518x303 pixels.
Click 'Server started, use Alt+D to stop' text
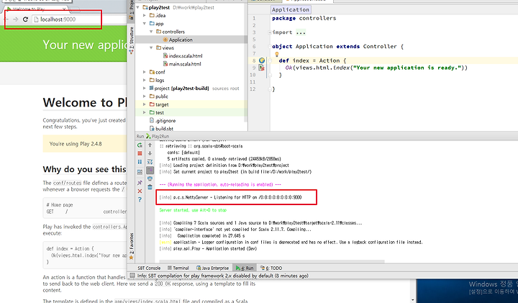click(x=193, y=210)
